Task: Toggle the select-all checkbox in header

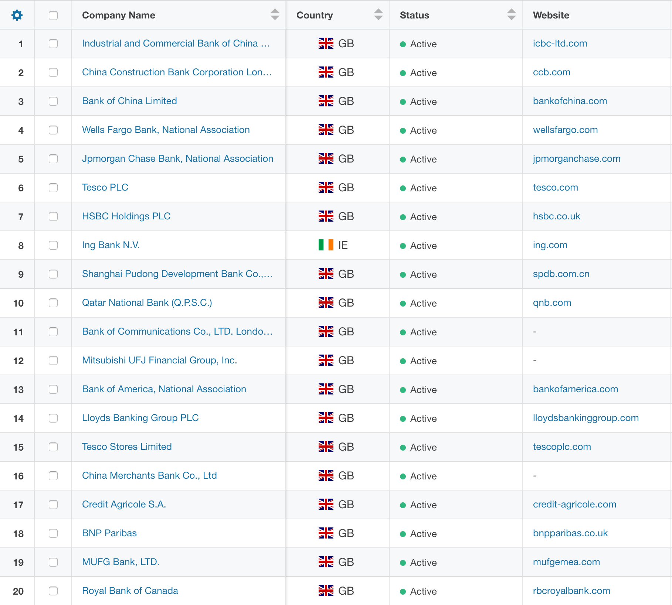Action: tap(53, 15)
